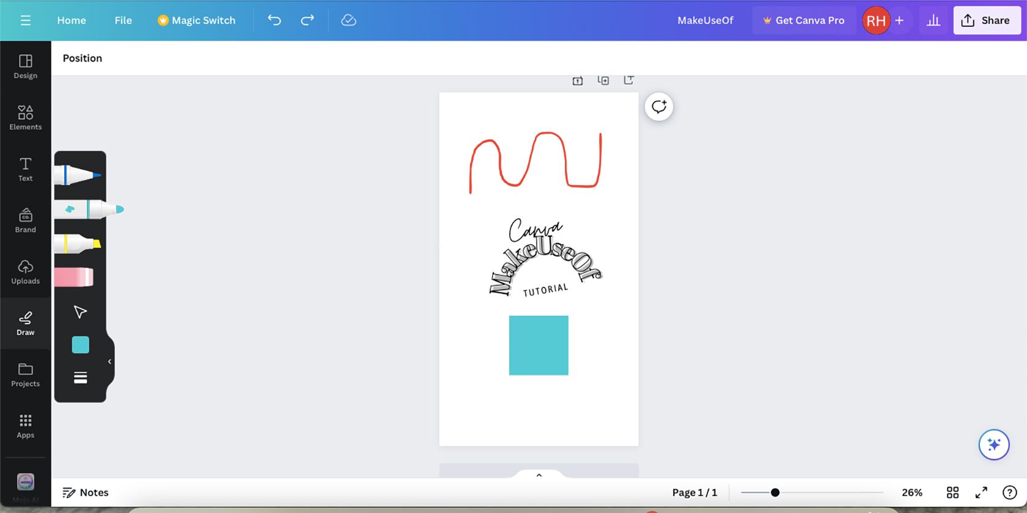Switch to grid view of pages
The height and width of the screenshot is (513, 1027).
coord(952,492)
